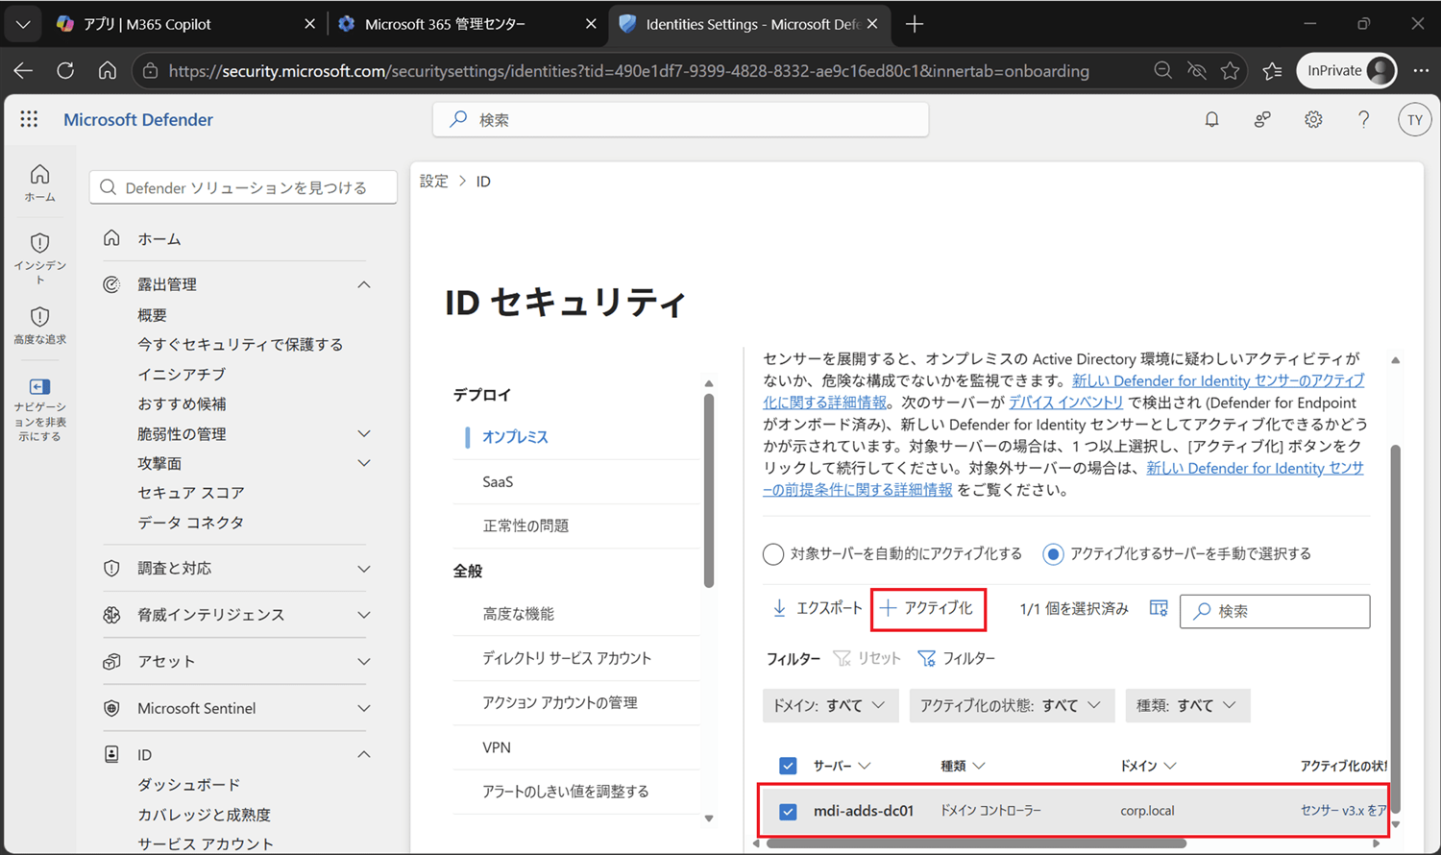Open the 種類 filter dropdown
Viewport: 1441px width, 855px height.
click(1187, 705)
